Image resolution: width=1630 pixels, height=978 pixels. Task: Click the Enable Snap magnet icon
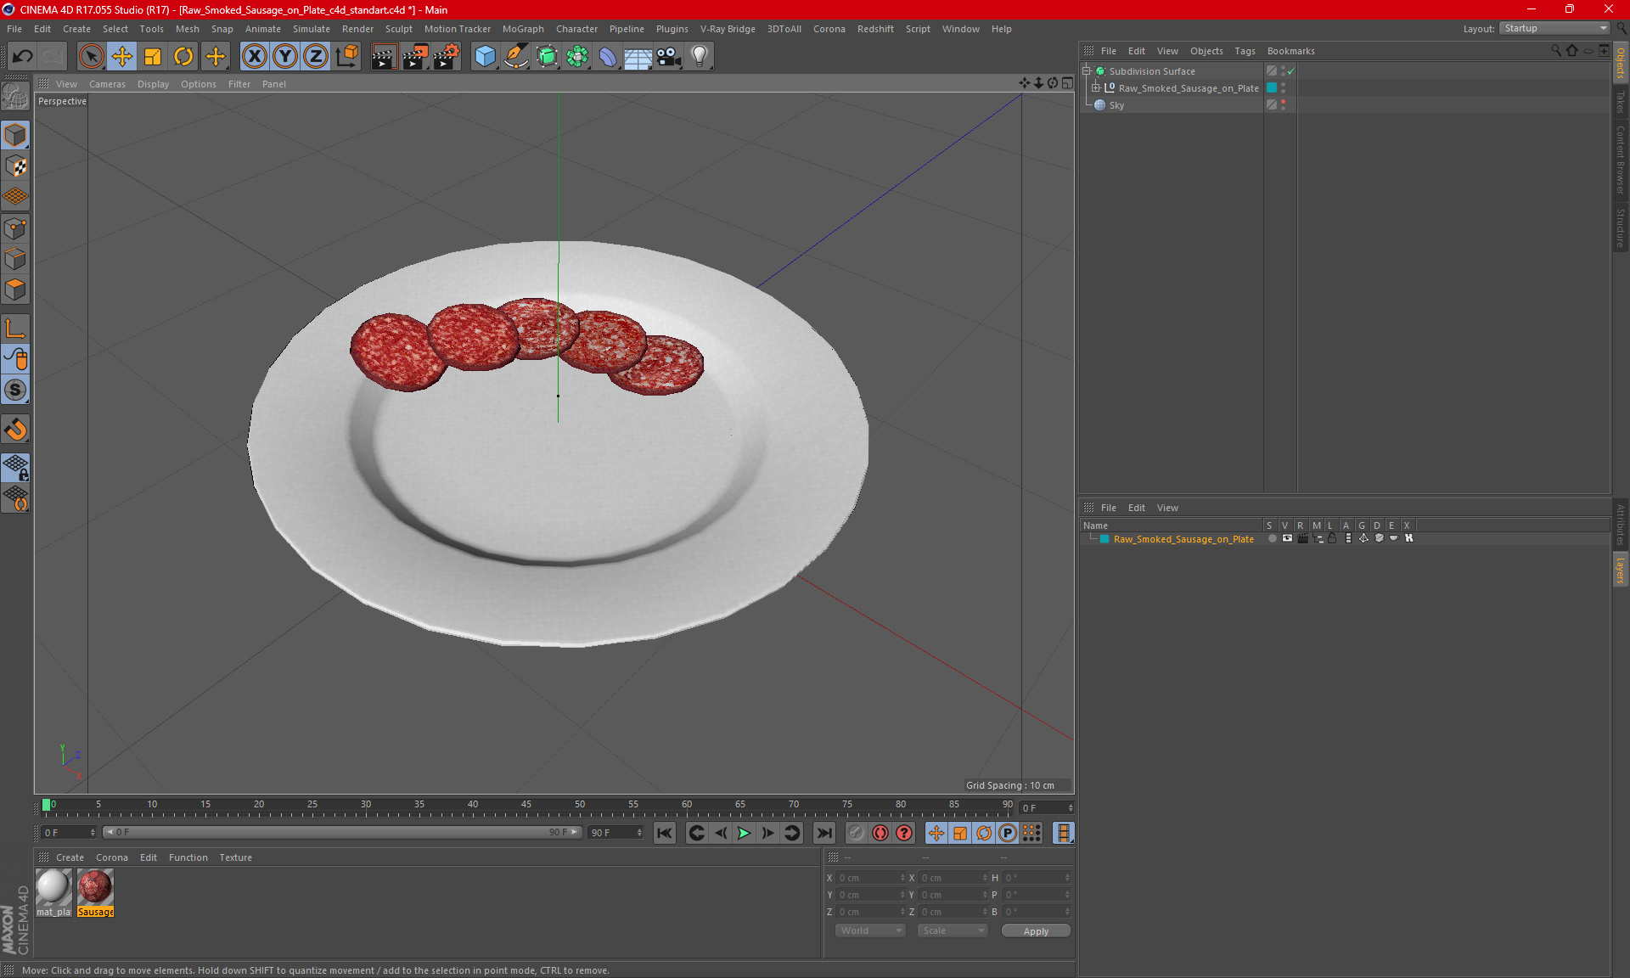tap(15, 430)
